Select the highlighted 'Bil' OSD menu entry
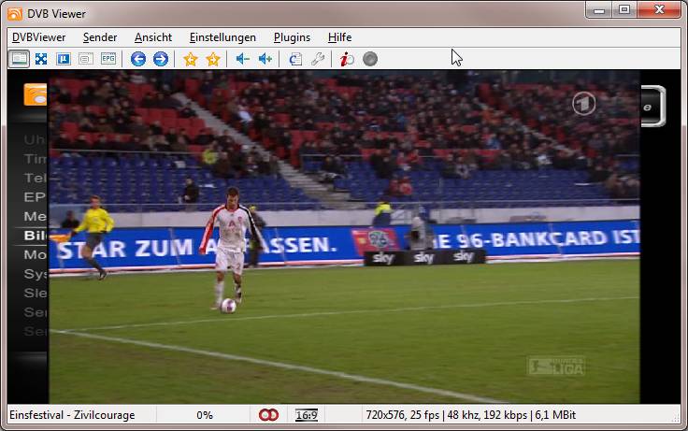688x431 pixels. pyautogui.click(x=36, y=236)
